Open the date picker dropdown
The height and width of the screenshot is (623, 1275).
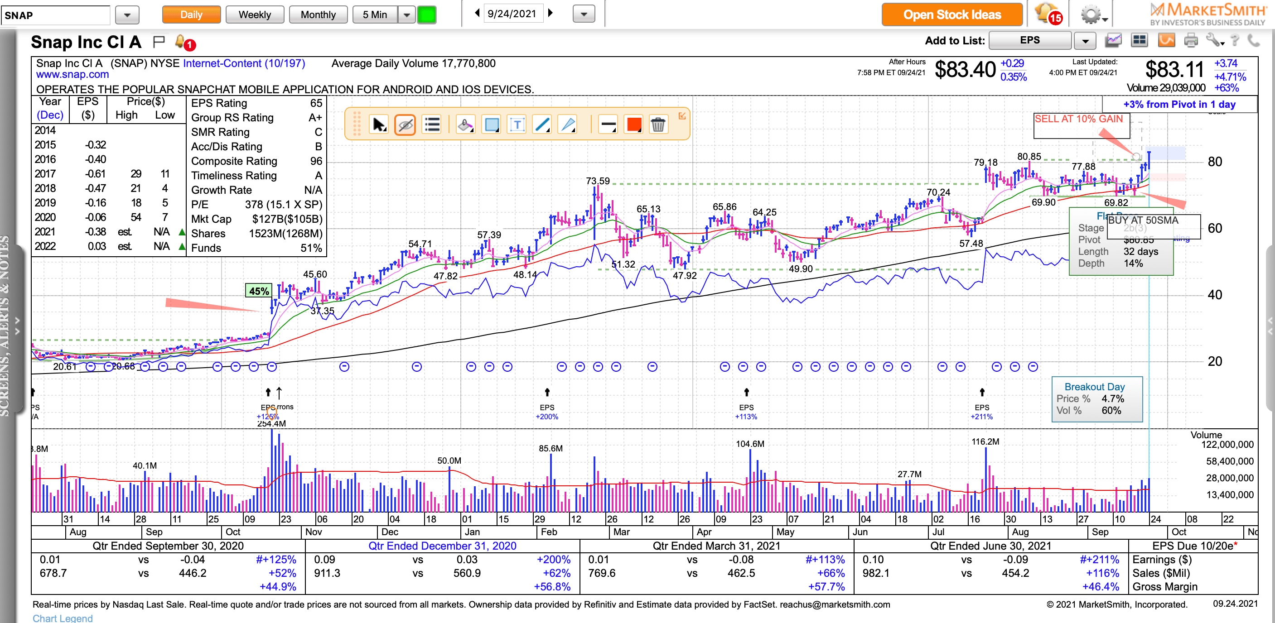584,14
